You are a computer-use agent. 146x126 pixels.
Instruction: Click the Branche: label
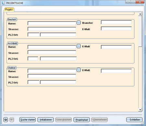click(x=88, y=23)
